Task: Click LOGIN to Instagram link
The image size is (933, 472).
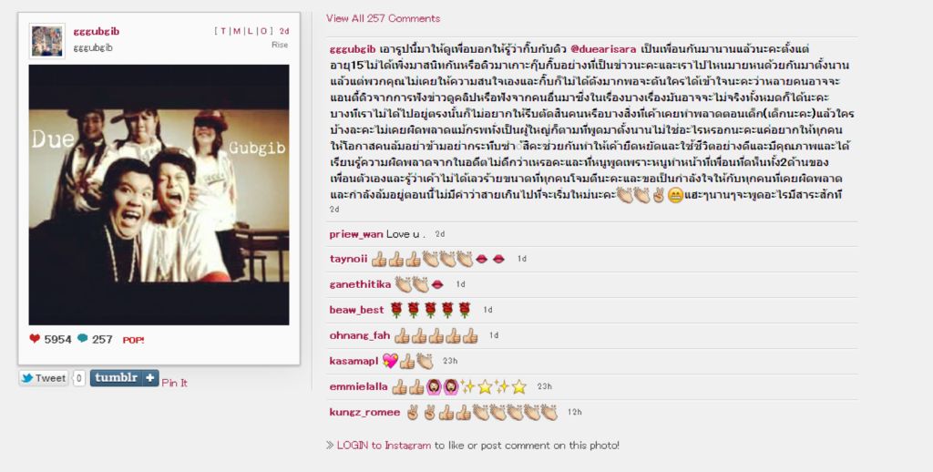Action: point(384,446)
